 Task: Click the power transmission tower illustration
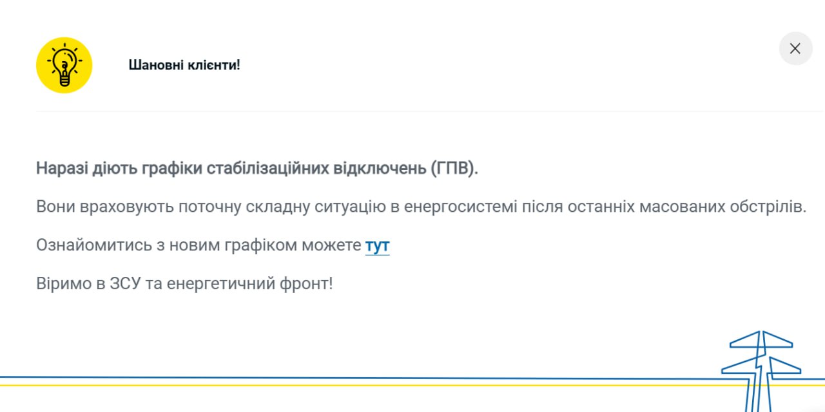coord(761,367)
